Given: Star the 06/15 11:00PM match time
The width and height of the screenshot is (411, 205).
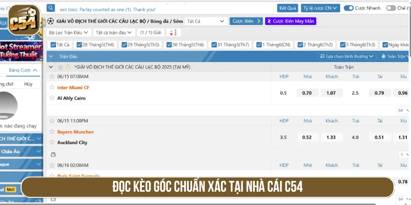Looking at the screenshot, I should tap(52, 121).
